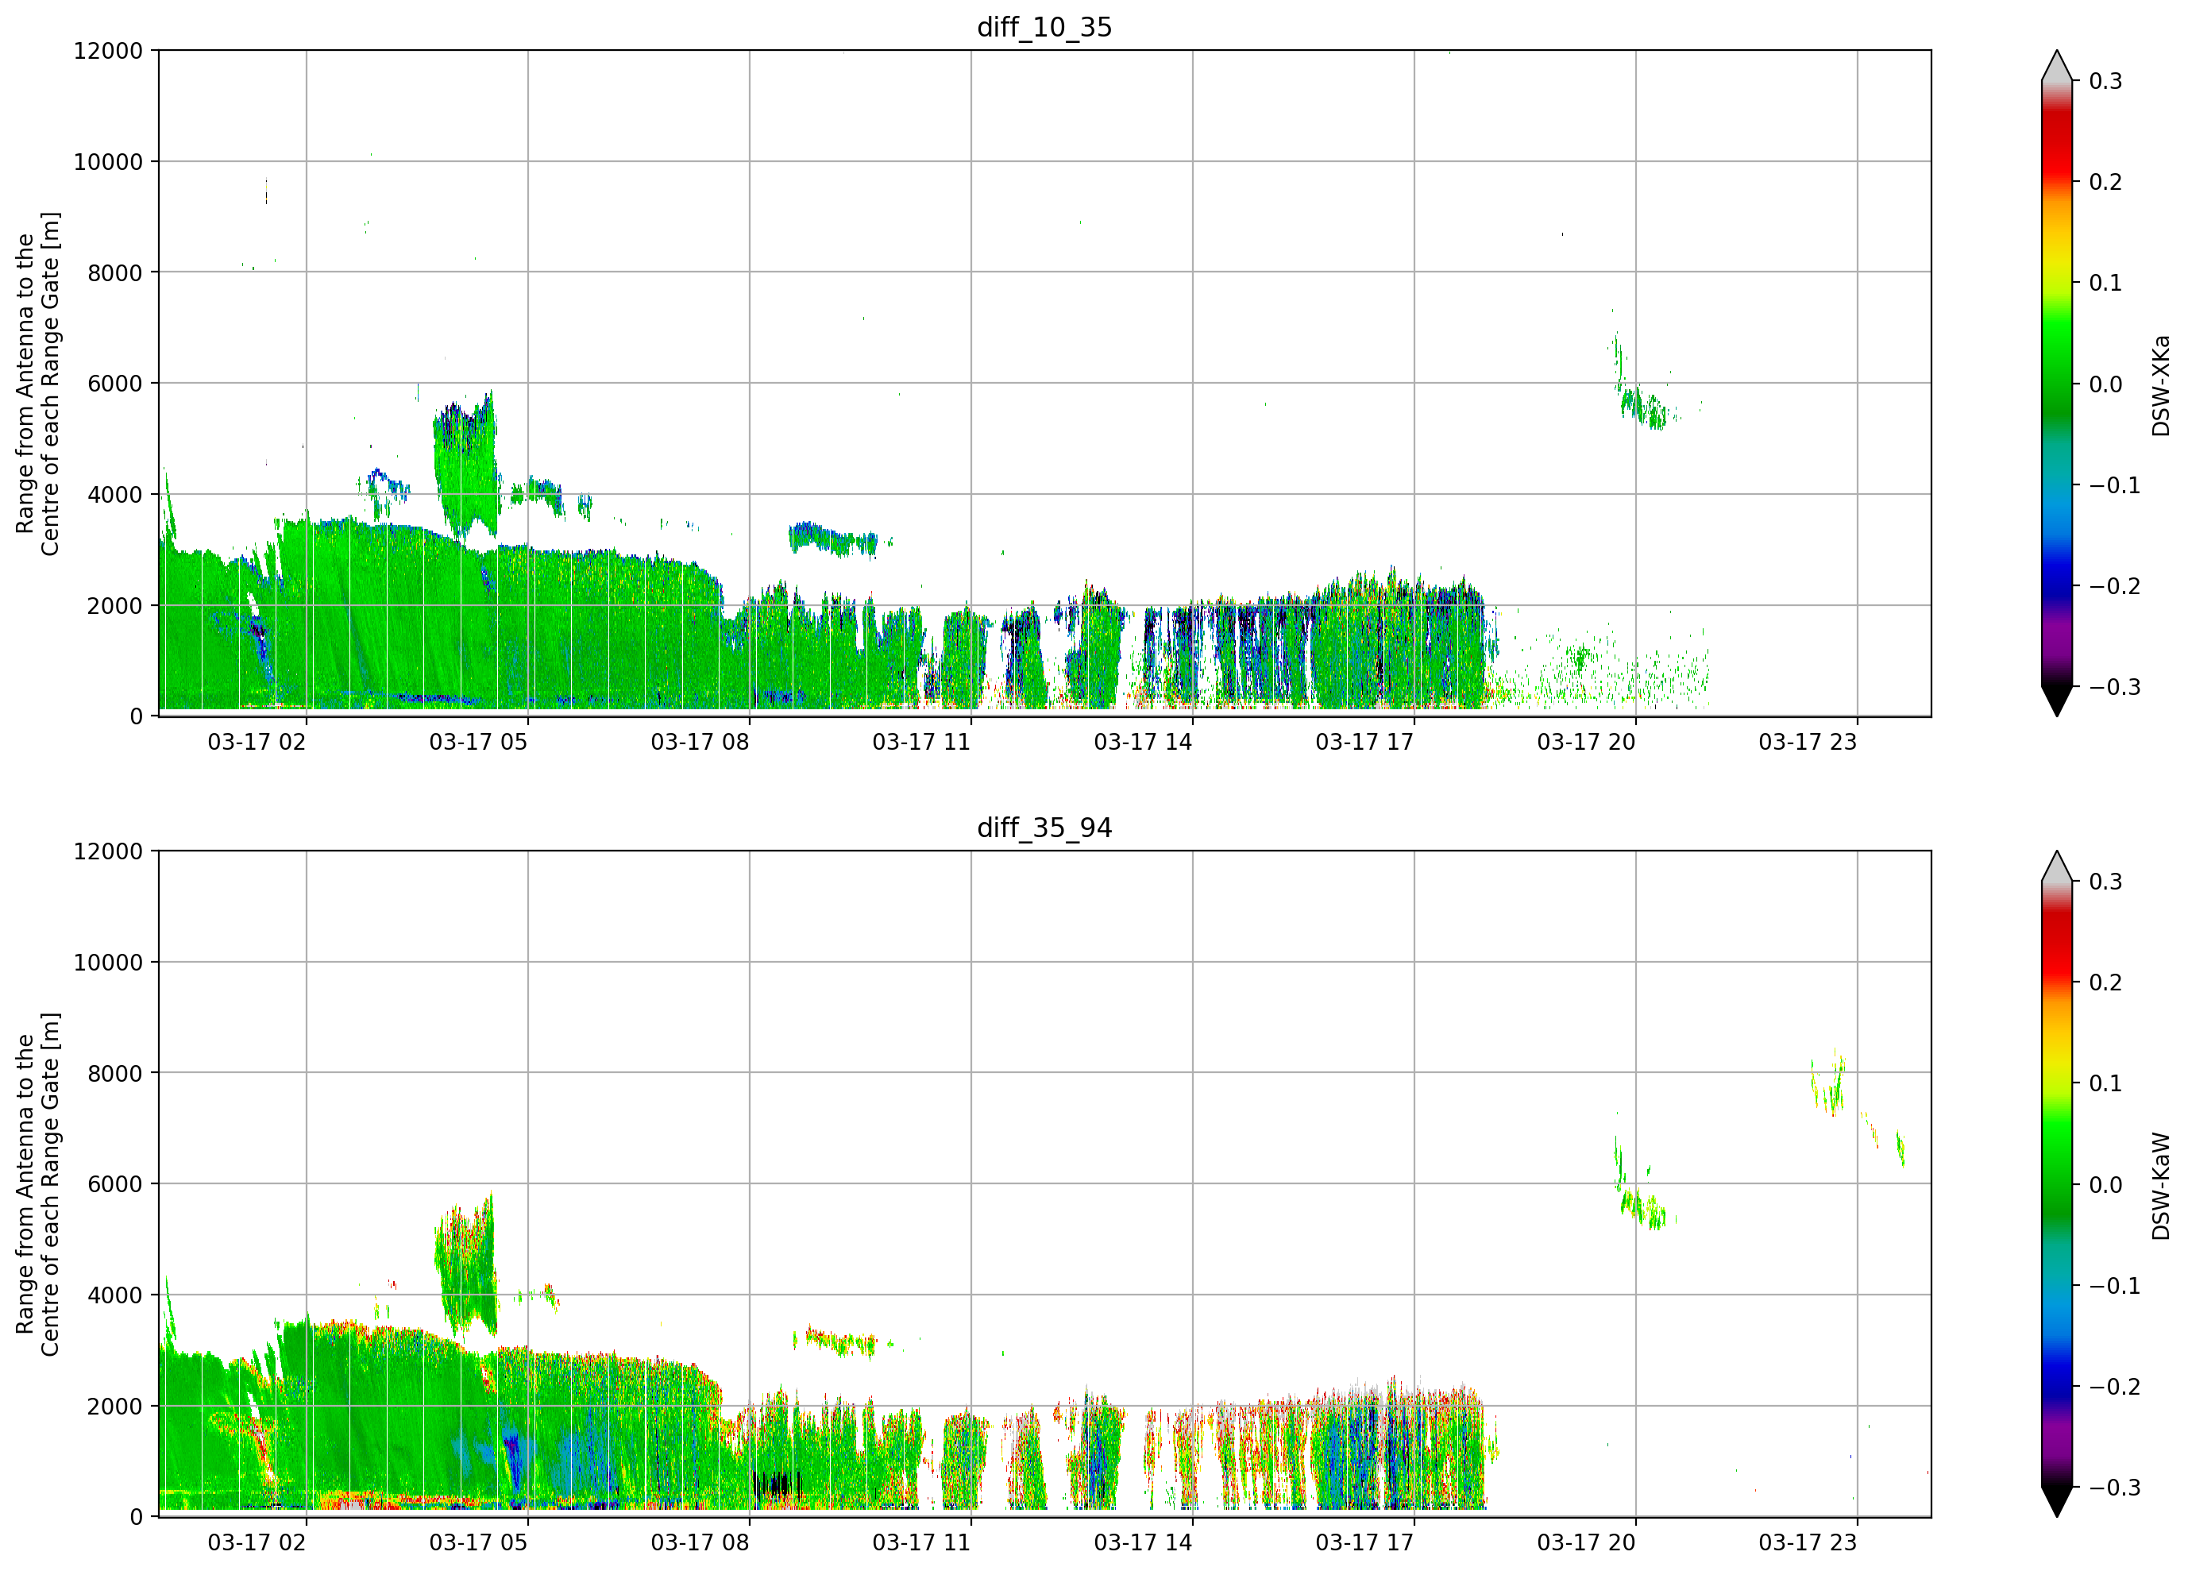Viewport: 2188px width, 1571px height.
Task: Click the "6000" y-tick of diff_35_94 plot
Action: [115, 1184]
